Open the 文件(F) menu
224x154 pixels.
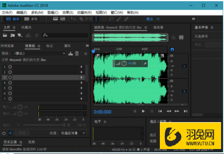pos(7,12)
